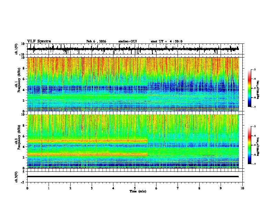Click the "-7" label below ch.2 color bar
This screenshot has width=273, height=211.
254,164
